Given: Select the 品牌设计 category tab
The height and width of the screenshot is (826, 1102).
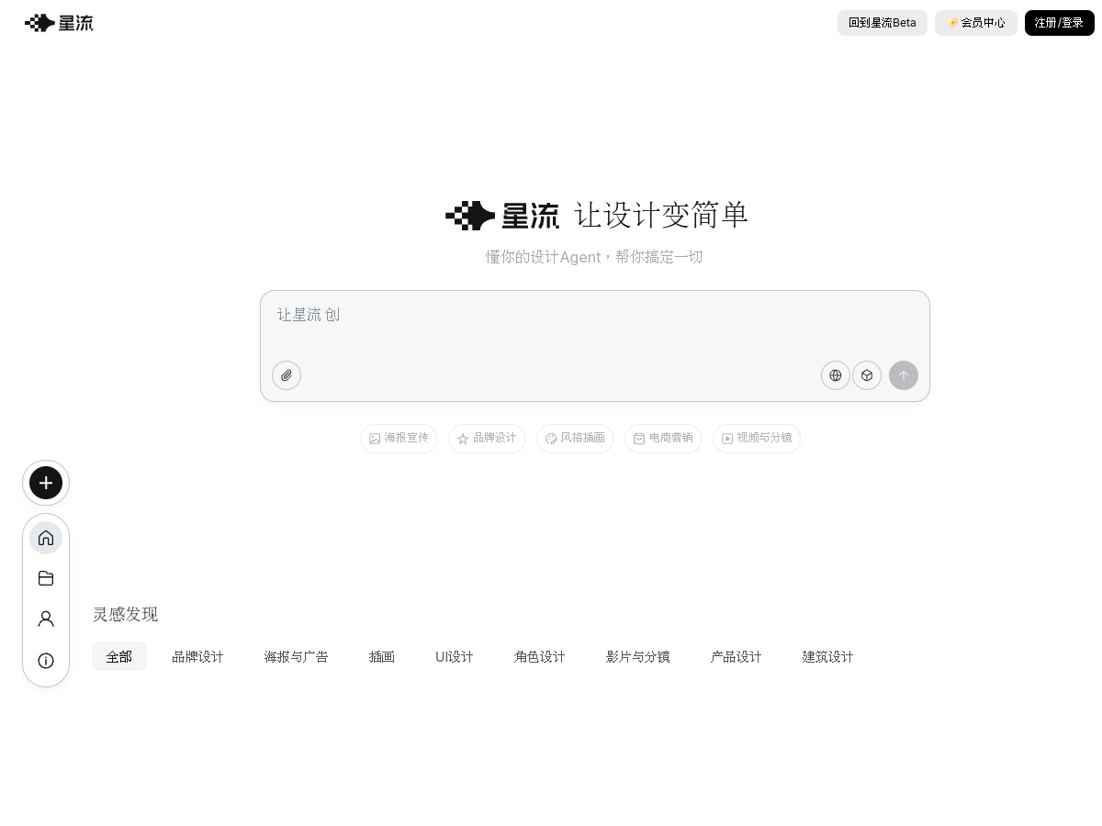Looking at the screenshot, I should [x=198, y=656].
